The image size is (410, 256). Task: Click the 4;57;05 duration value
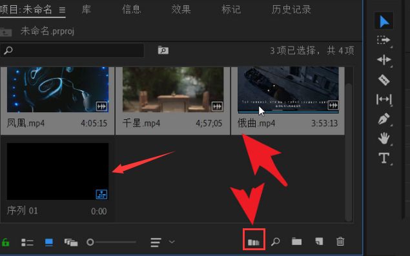click(209, 123)
